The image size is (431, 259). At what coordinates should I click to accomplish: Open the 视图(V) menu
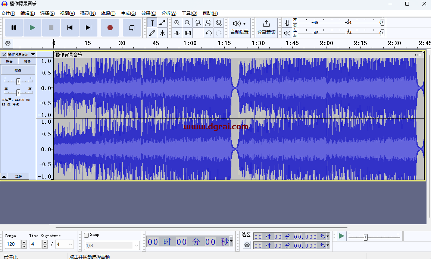pyautogui.click(x=67, y=13)
